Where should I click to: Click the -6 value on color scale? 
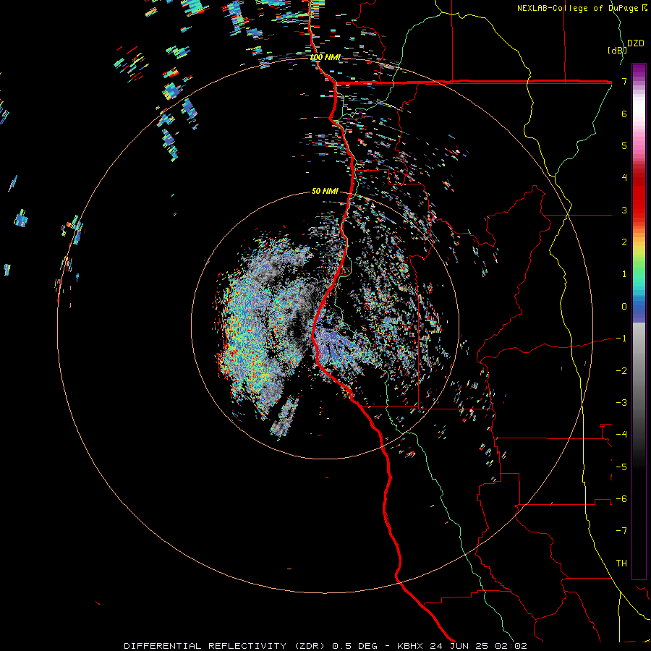(x=621, y=499)
